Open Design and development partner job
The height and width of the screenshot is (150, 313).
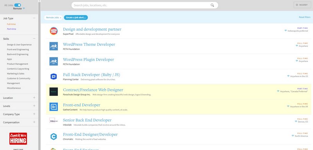[x=92, y=29]
